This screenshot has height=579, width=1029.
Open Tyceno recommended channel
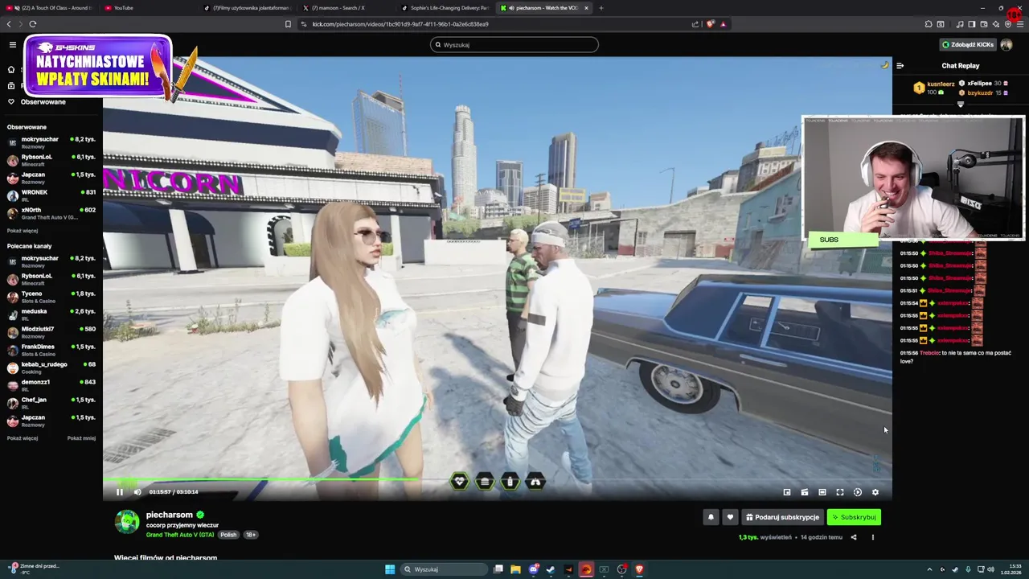pos(51,297)
